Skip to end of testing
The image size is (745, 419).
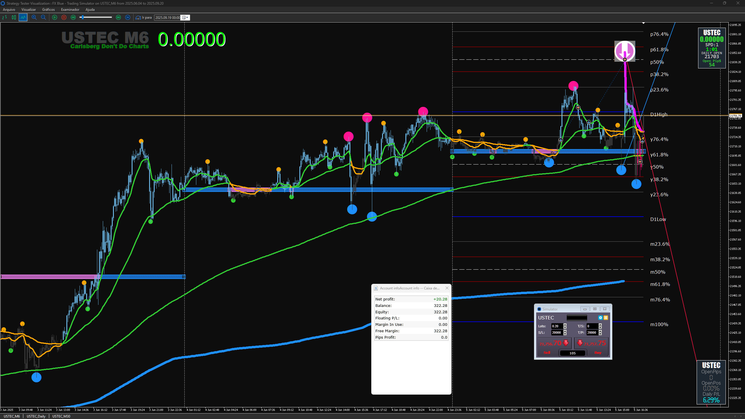128,17
